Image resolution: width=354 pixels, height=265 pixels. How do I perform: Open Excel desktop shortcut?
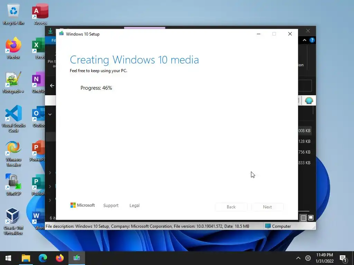click(x=38, y=48)
